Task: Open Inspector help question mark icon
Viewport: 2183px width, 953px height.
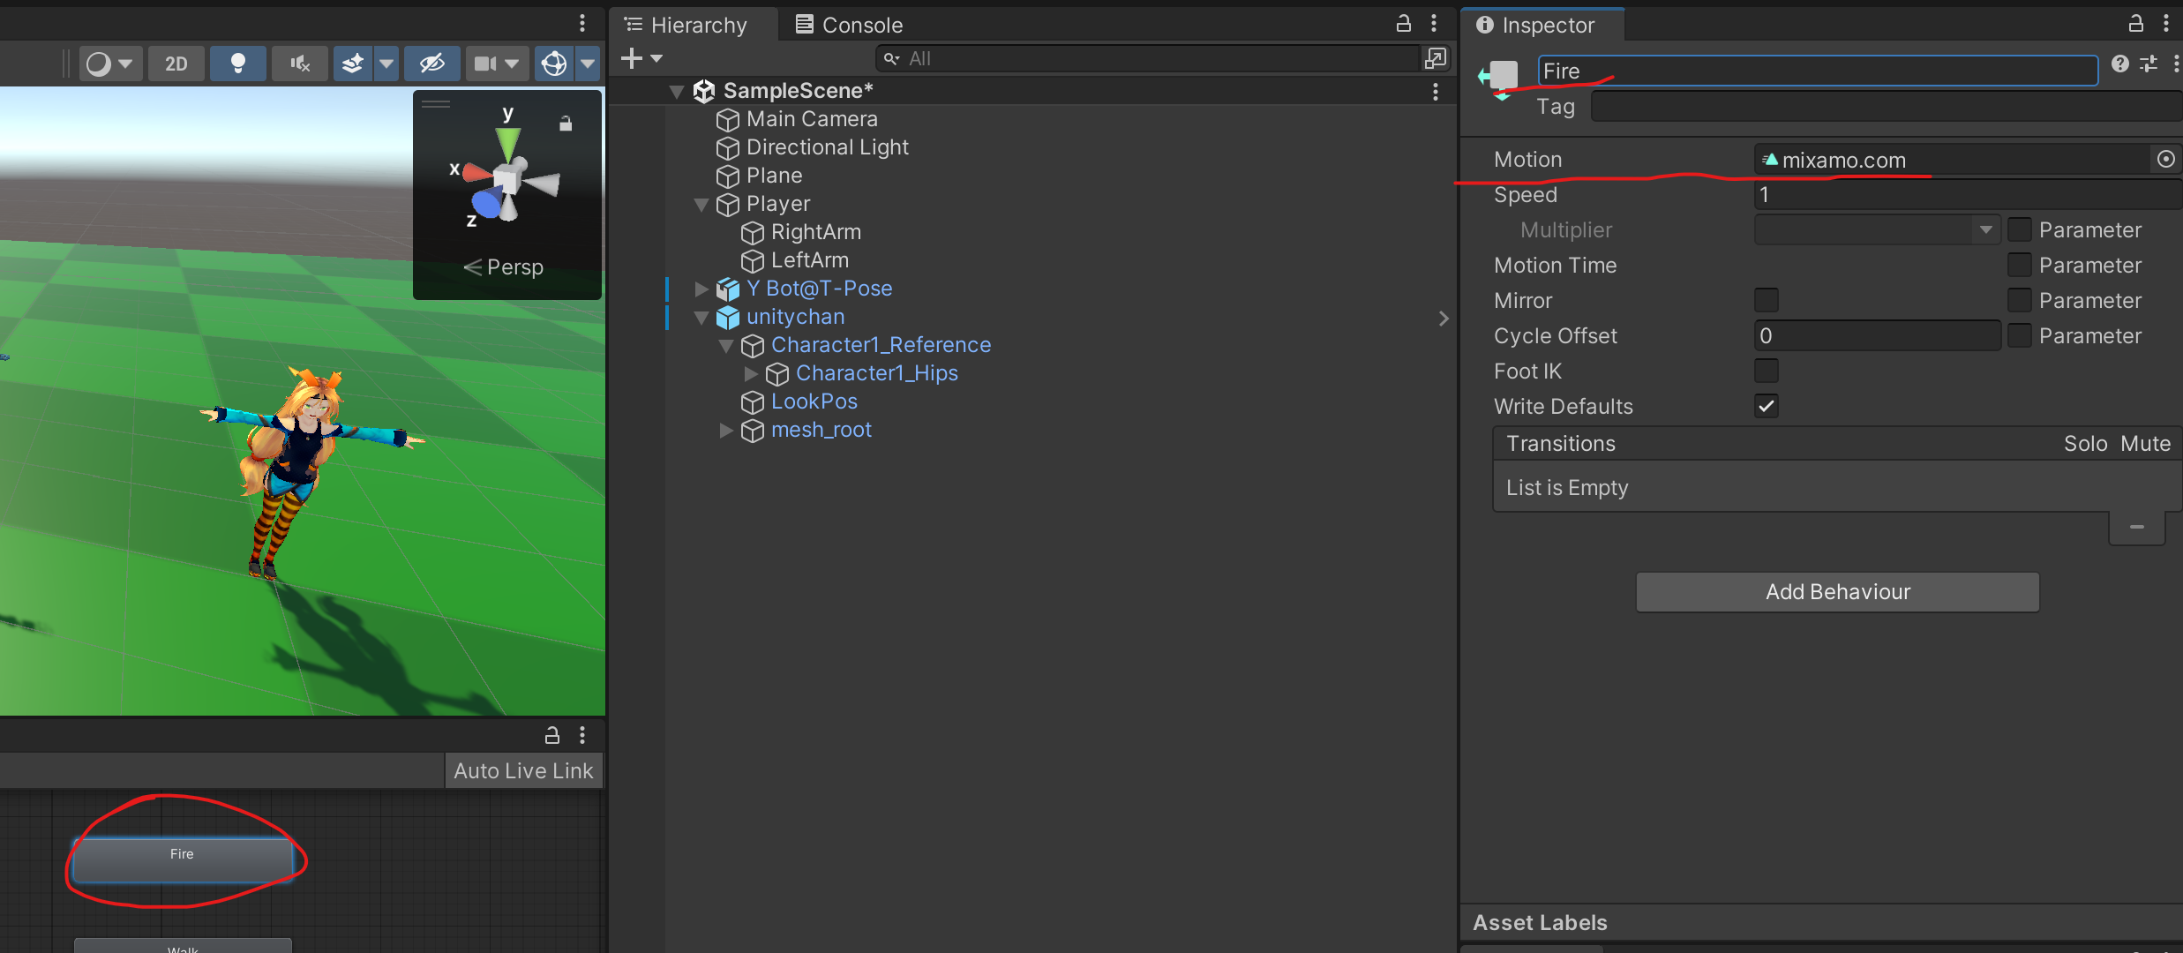Action: click(2119, 64)
